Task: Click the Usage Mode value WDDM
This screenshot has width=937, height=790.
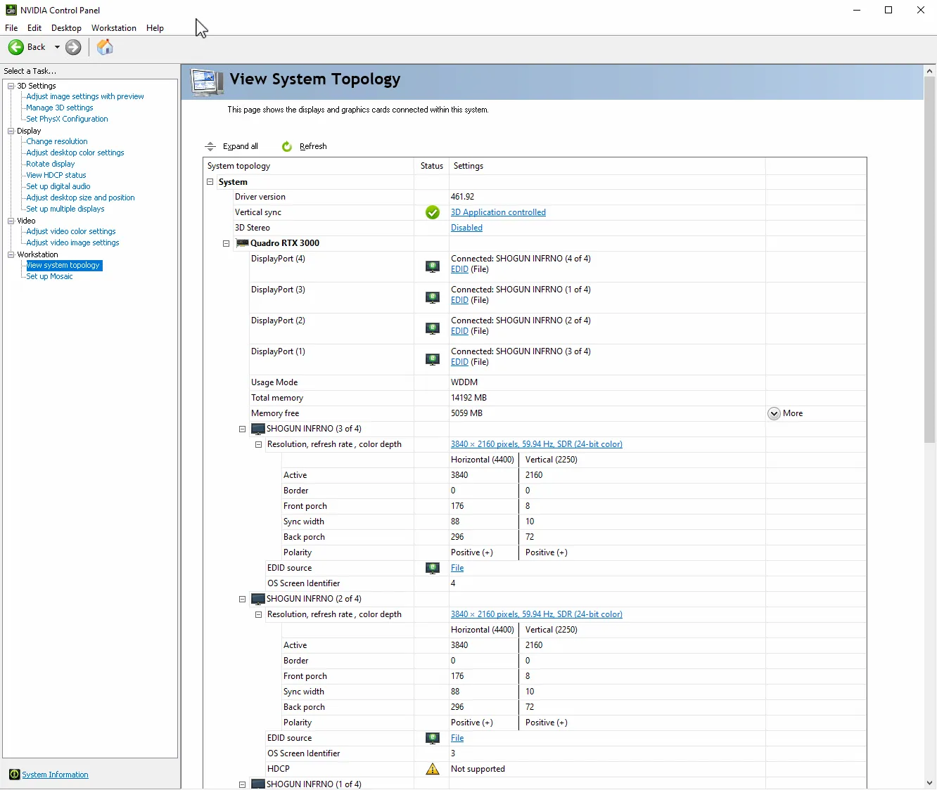Action: pos(464,382)
